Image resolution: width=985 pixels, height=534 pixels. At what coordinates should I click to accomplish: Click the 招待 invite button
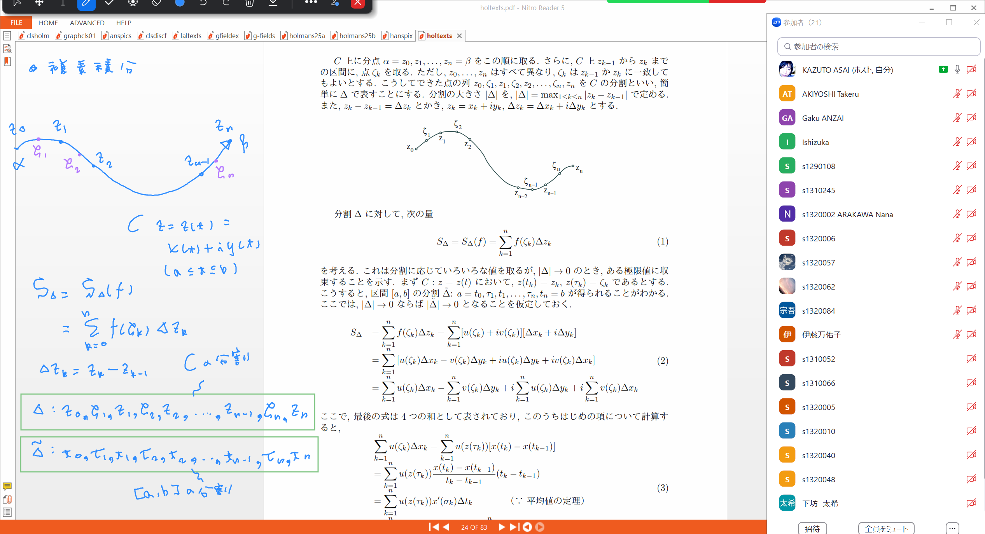pos(812,528)
